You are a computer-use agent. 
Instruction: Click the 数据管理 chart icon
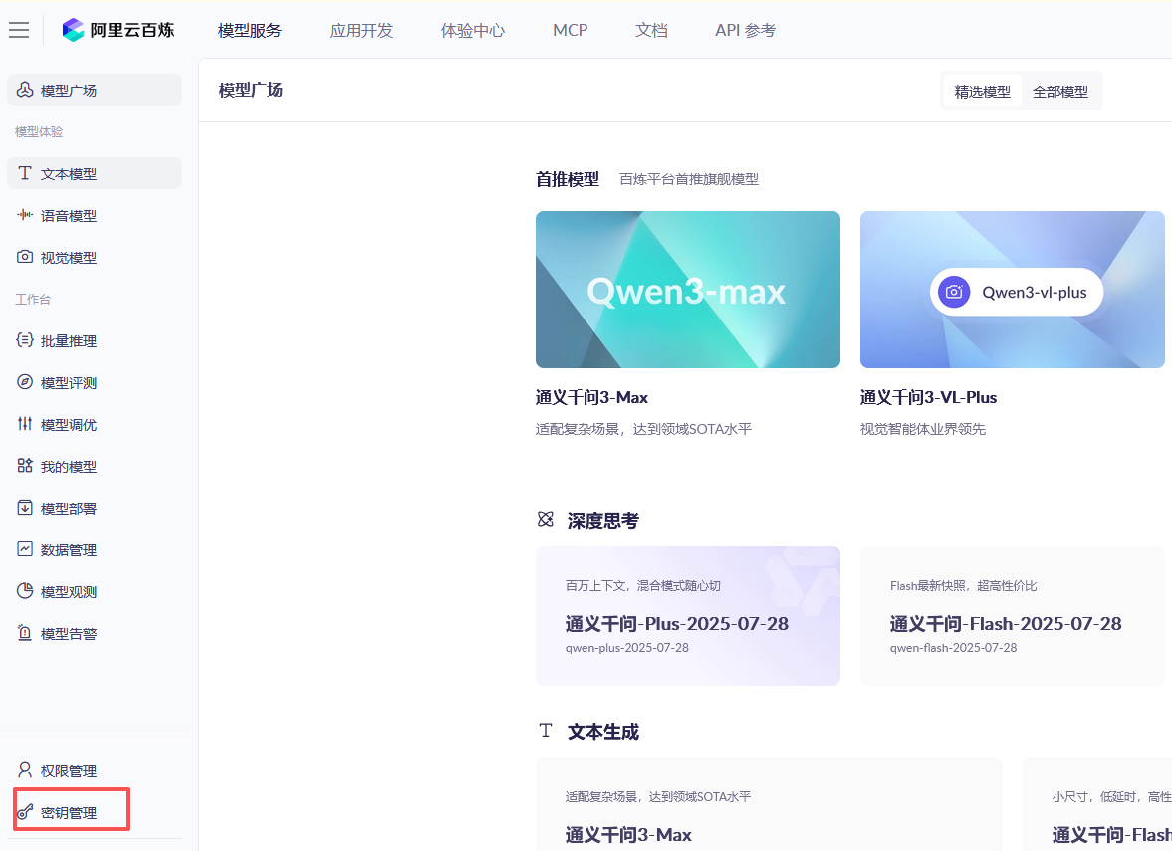point(25,549)
